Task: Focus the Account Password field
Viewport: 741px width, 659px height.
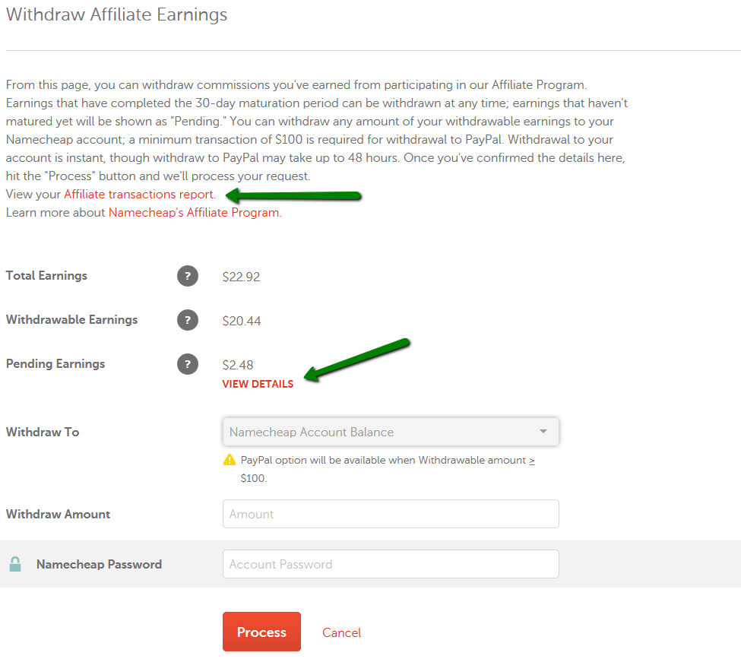Action: click(391, 564)
